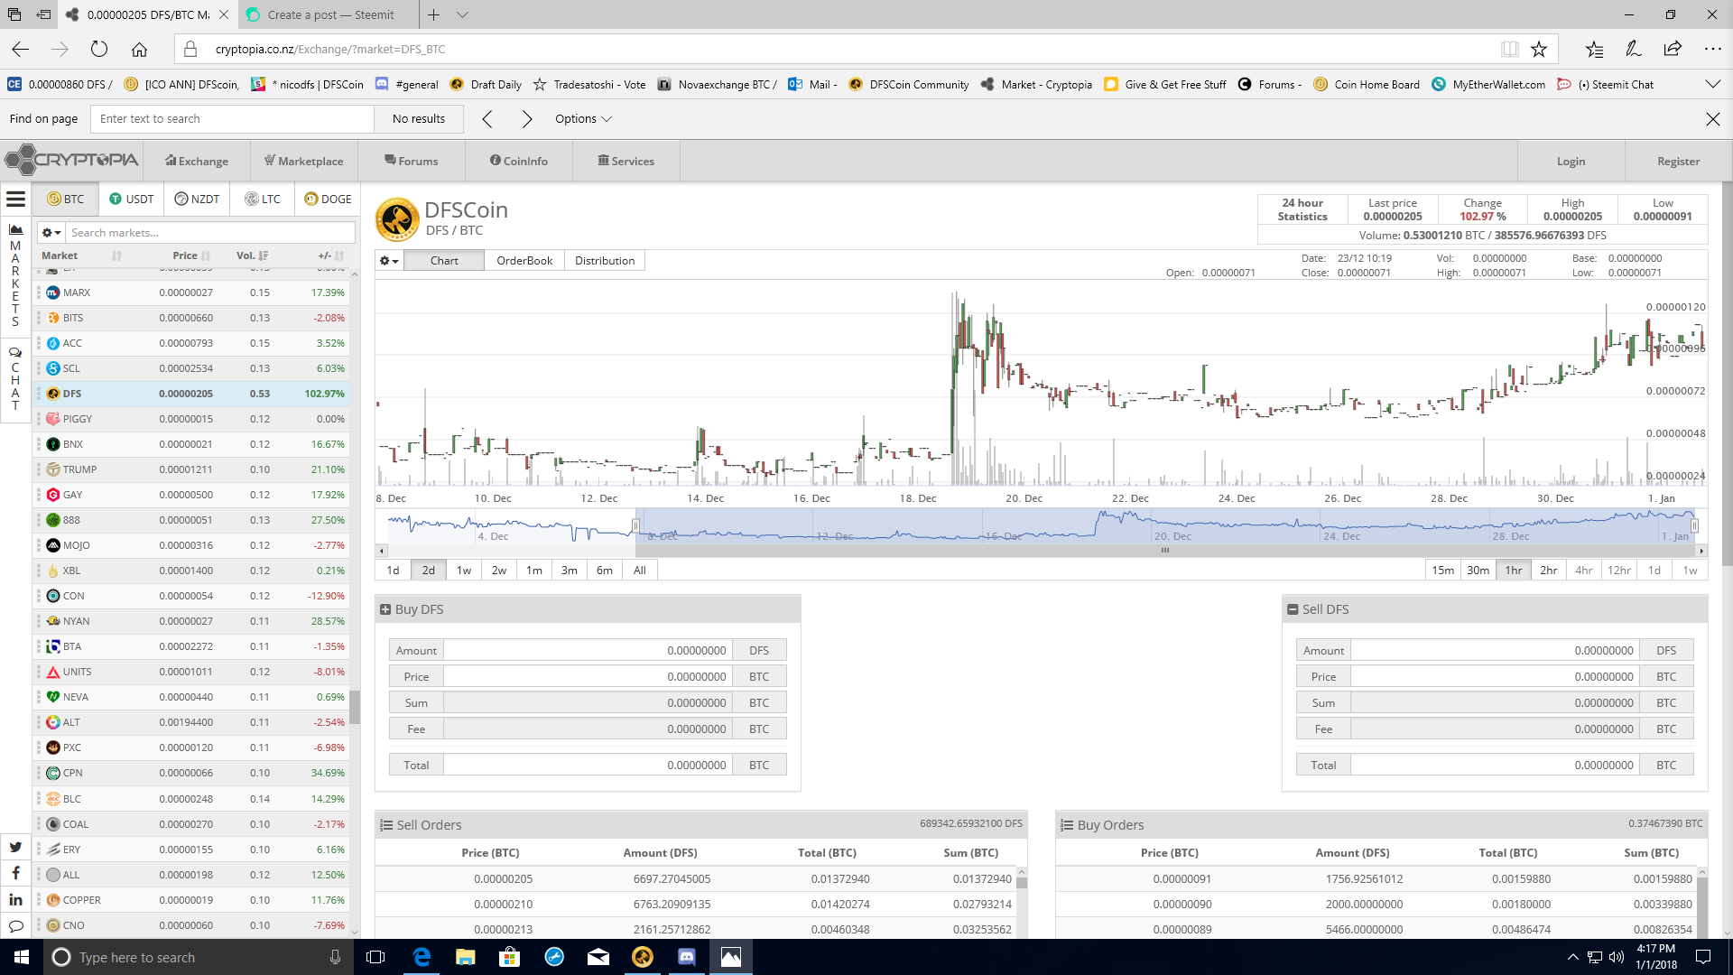Expand the favorites bar overflow chevron

coord(1712,84)
